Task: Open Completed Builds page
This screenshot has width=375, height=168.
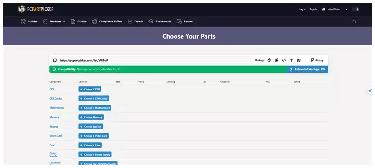Action: coord(107,22)
